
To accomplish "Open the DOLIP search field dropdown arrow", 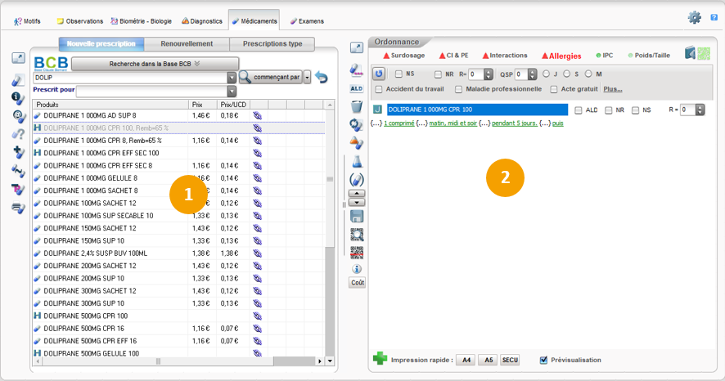I will point(232,78).
